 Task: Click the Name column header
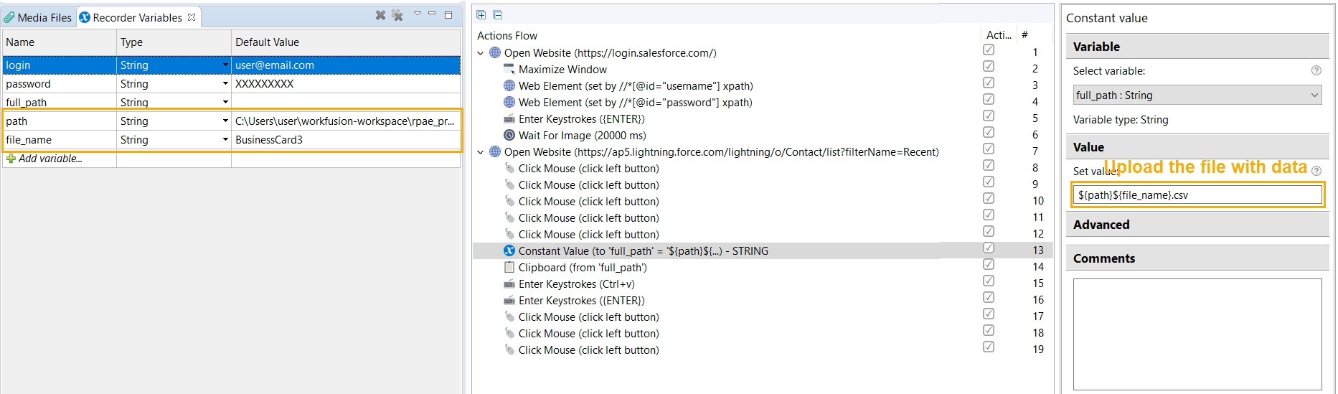tap(60, 42)
